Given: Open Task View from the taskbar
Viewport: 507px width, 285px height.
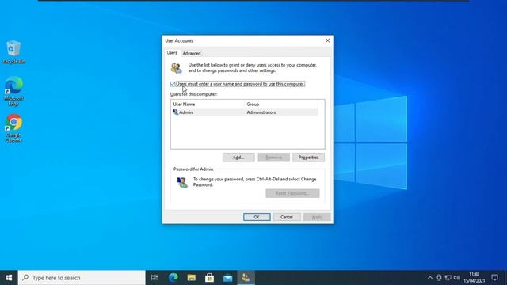Looking at the screenshot, I should click(x=154, y=278).
